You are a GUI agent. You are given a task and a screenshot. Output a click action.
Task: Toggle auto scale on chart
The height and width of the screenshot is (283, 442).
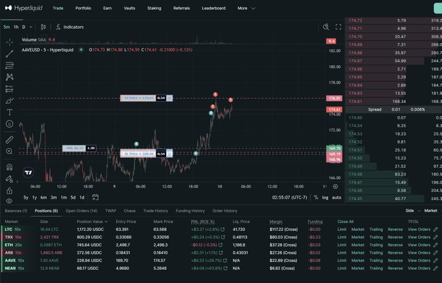coord(337,197)
